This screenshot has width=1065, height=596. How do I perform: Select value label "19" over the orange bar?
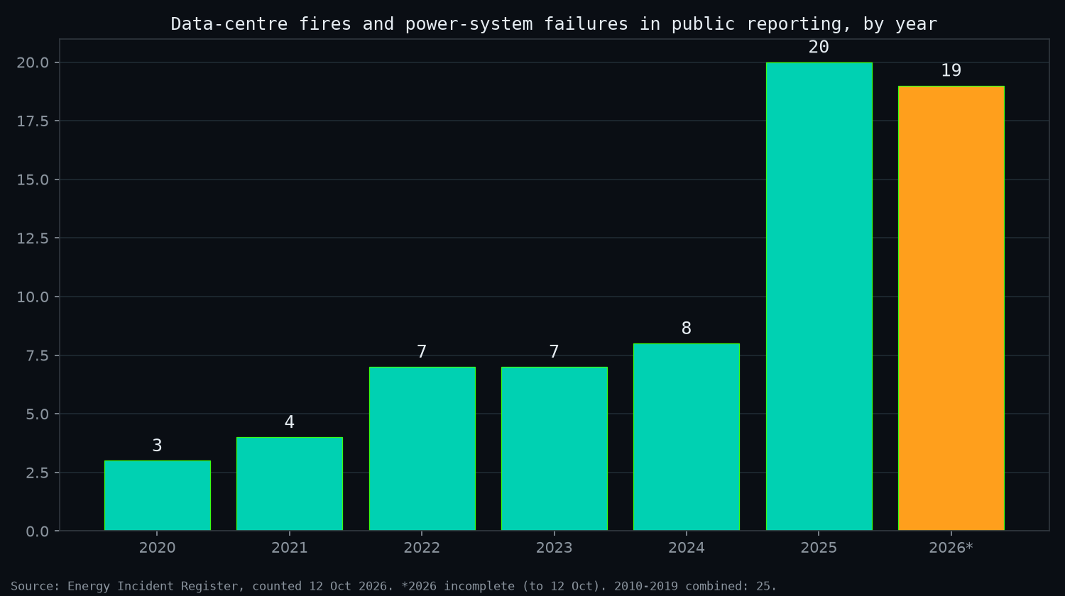coord(951,71)
